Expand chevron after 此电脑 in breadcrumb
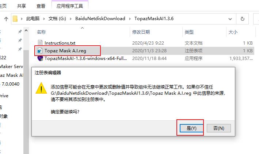 (x=44, y=19)
